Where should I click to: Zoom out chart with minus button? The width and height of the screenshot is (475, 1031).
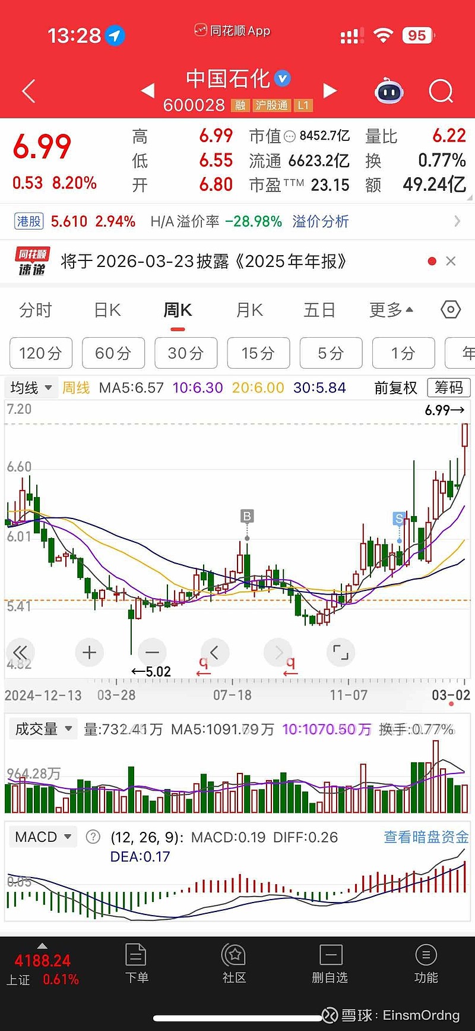pyautogui.click(x=152, y=652)
